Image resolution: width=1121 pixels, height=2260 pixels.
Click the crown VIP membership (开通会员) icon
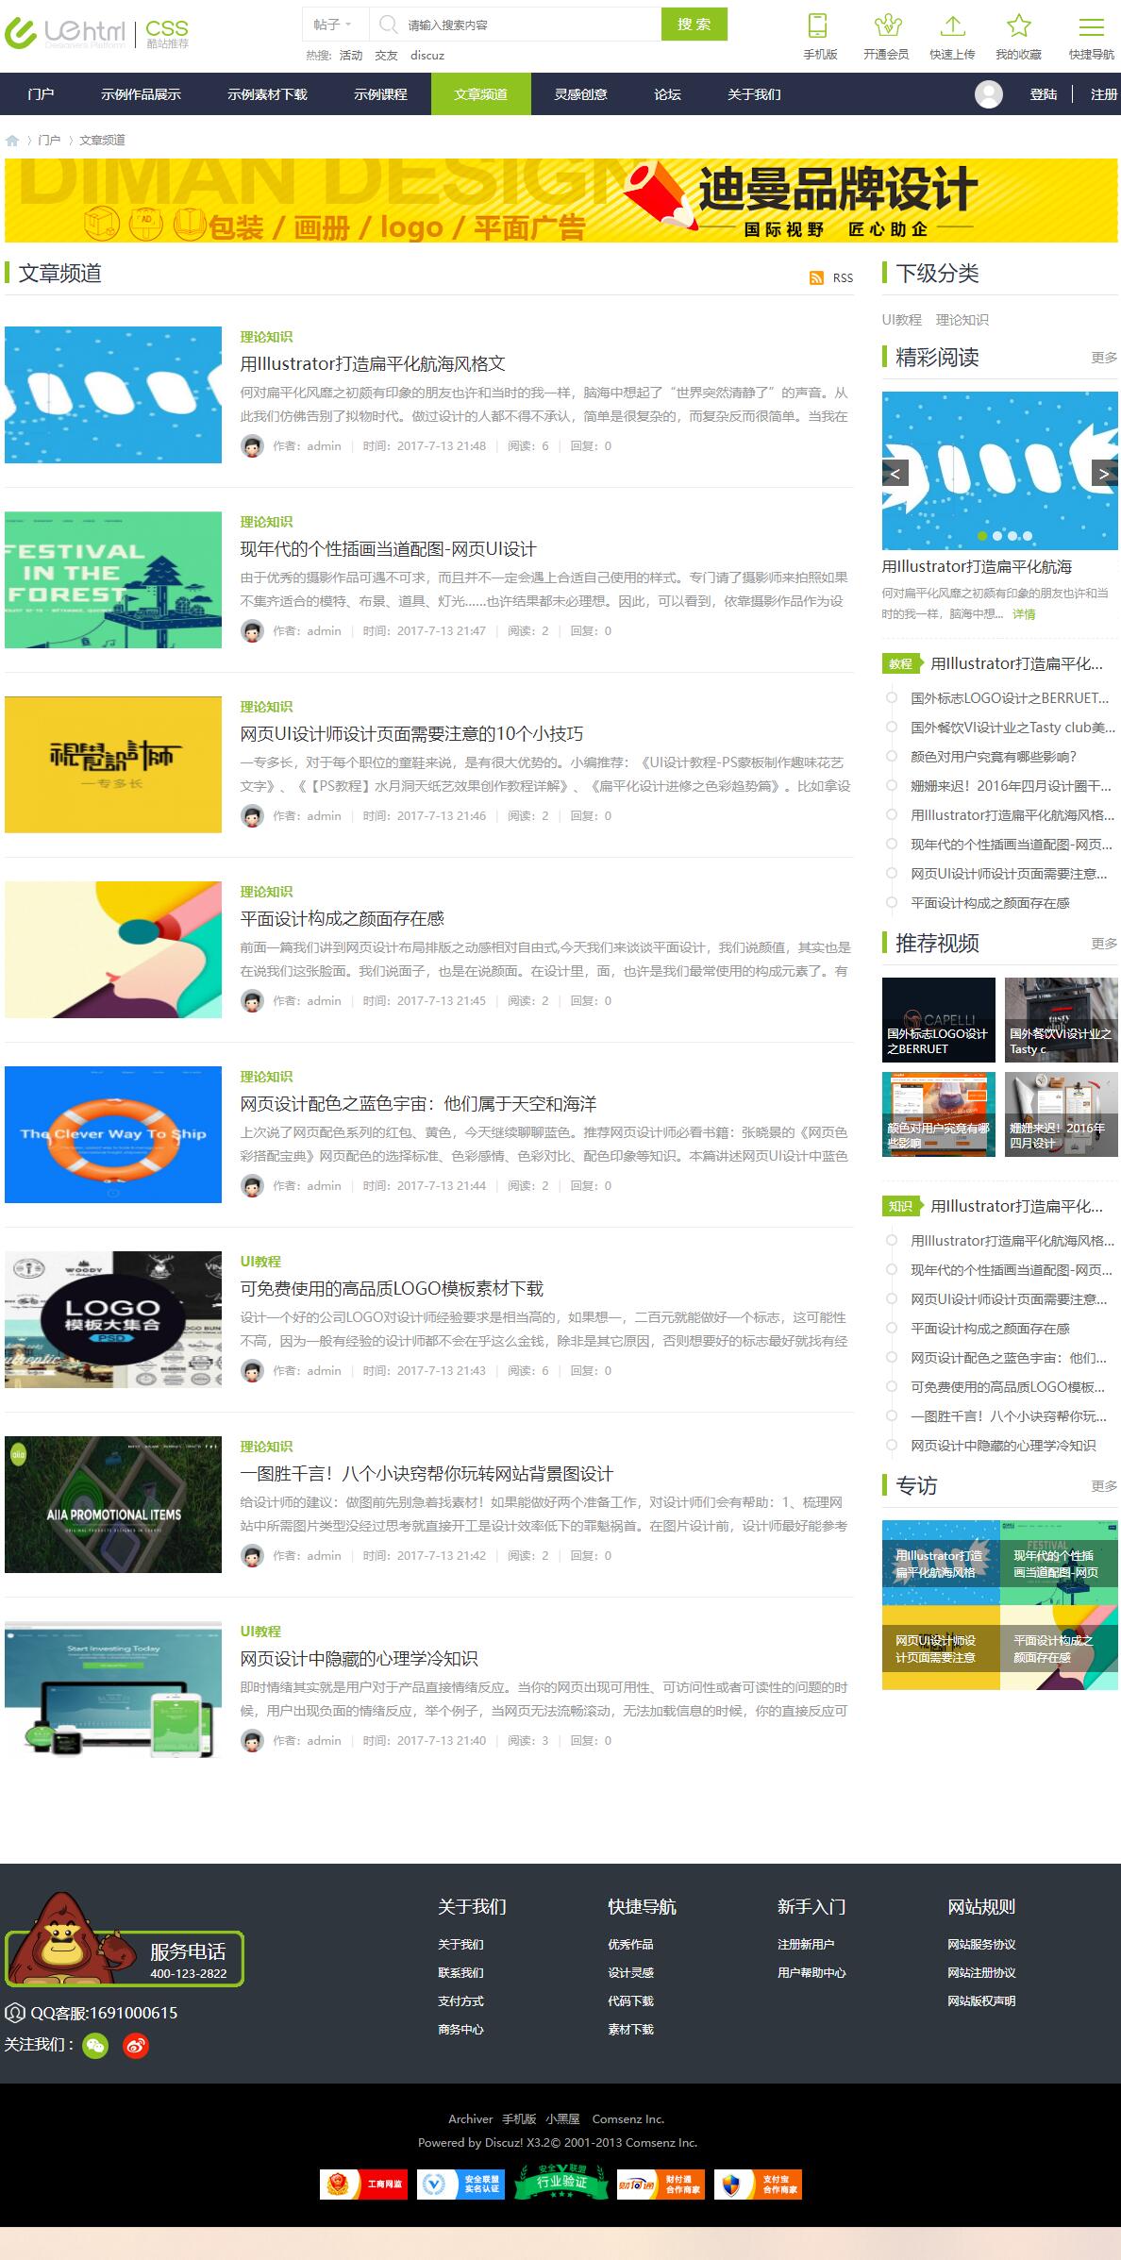tap(886, 26)
